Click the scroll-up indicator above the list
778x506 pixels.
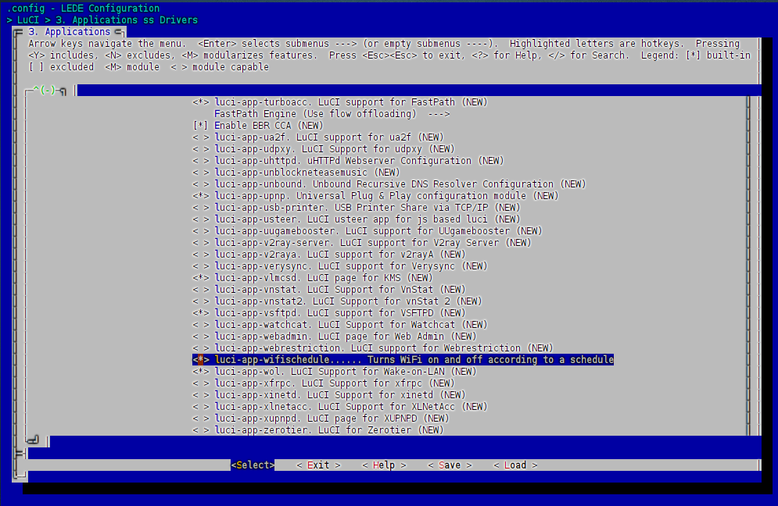[44, 91]
